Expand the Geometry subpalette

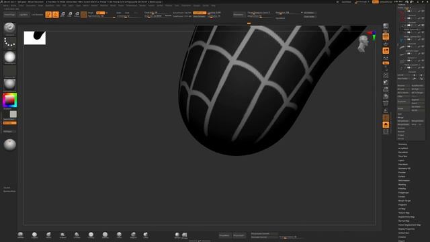pos(403,144)
